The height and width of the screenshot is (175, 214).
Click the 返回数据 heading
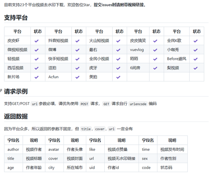pyautogui.click(x=16, y=116)
